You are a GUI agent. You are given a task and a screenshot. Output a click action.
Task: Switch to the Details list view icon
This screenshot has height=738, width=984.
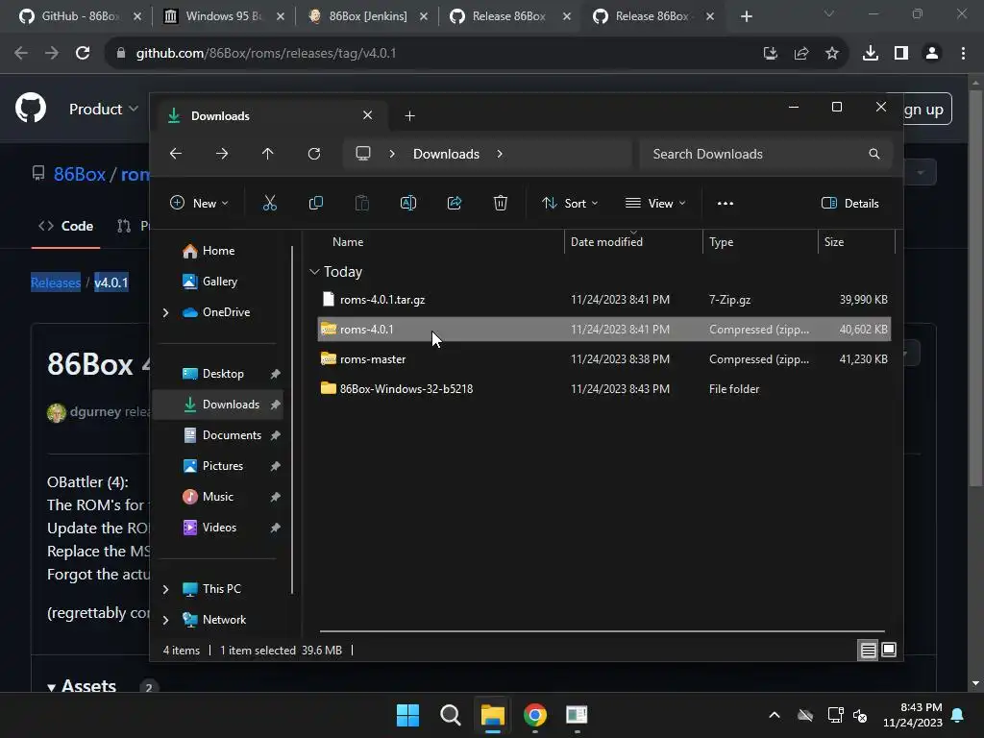pos(868,651)
